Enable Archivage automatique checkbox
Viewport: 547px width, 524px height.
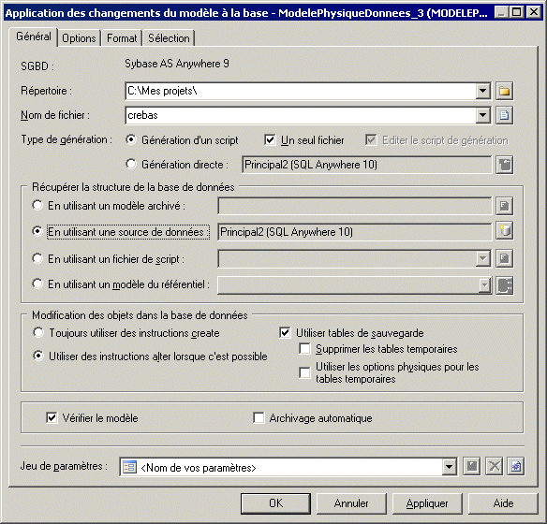(259, 417)
